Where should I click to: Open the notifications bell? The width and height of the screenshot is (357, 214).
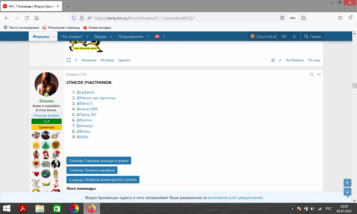[x=294, y=37]
